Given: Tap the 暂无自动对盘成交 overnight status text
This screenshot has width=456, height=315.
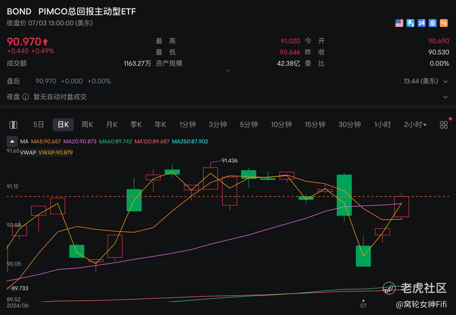Looking at the screenshot, I should (x=60, y=97).
